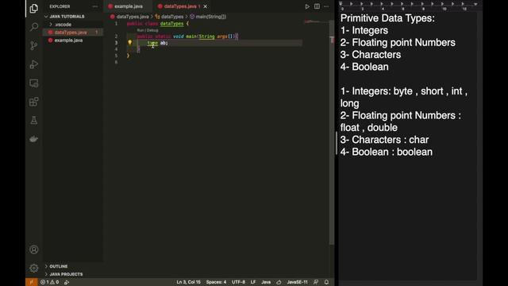Click the JavaSE-11 runtime entry
Viewport: 508px width, 286px height.
pos(297,282)
